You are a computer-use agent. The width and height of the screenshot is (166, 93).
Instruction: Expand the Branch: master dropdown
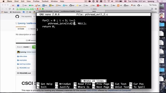point(24,47)
